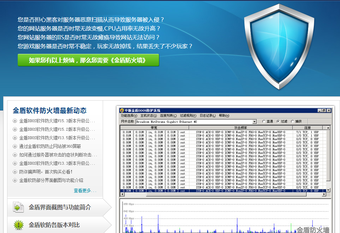Select the 直通 radio button
The image size is (340, 233).
(x=263, y=122)
